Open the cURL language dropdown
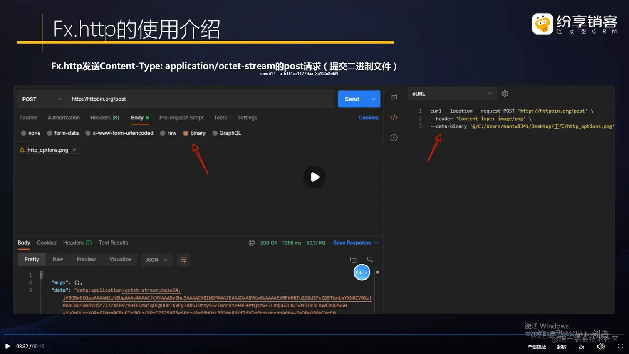The width and height of the screenshot is (629, 354). point(452,94)
